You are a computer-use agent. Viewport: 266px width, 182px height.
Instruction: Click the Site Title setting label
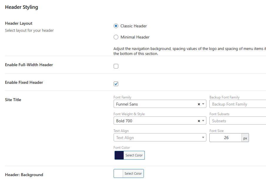coord(13,100)
